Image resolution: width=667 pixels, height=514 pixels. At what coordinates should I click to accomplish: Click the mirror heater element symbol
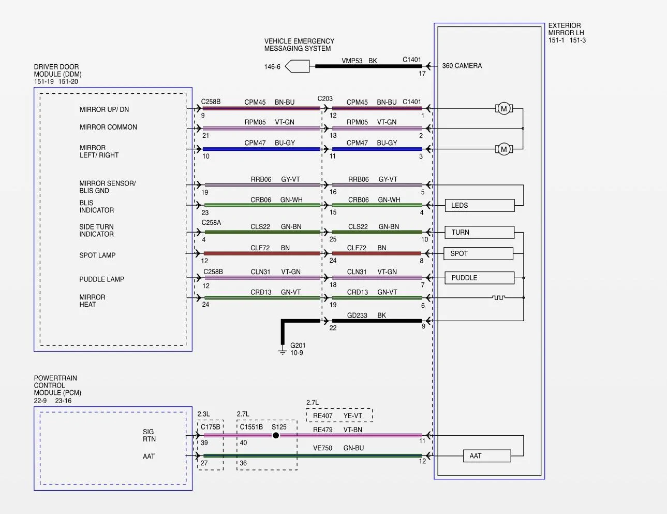tap(498, 297)
